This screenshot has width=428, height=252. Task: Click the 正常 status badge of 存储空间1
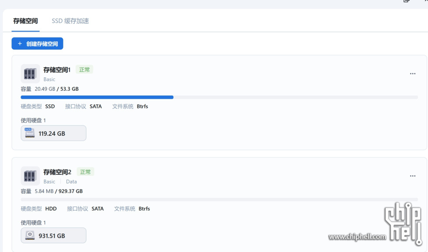(x=84, y=69)
